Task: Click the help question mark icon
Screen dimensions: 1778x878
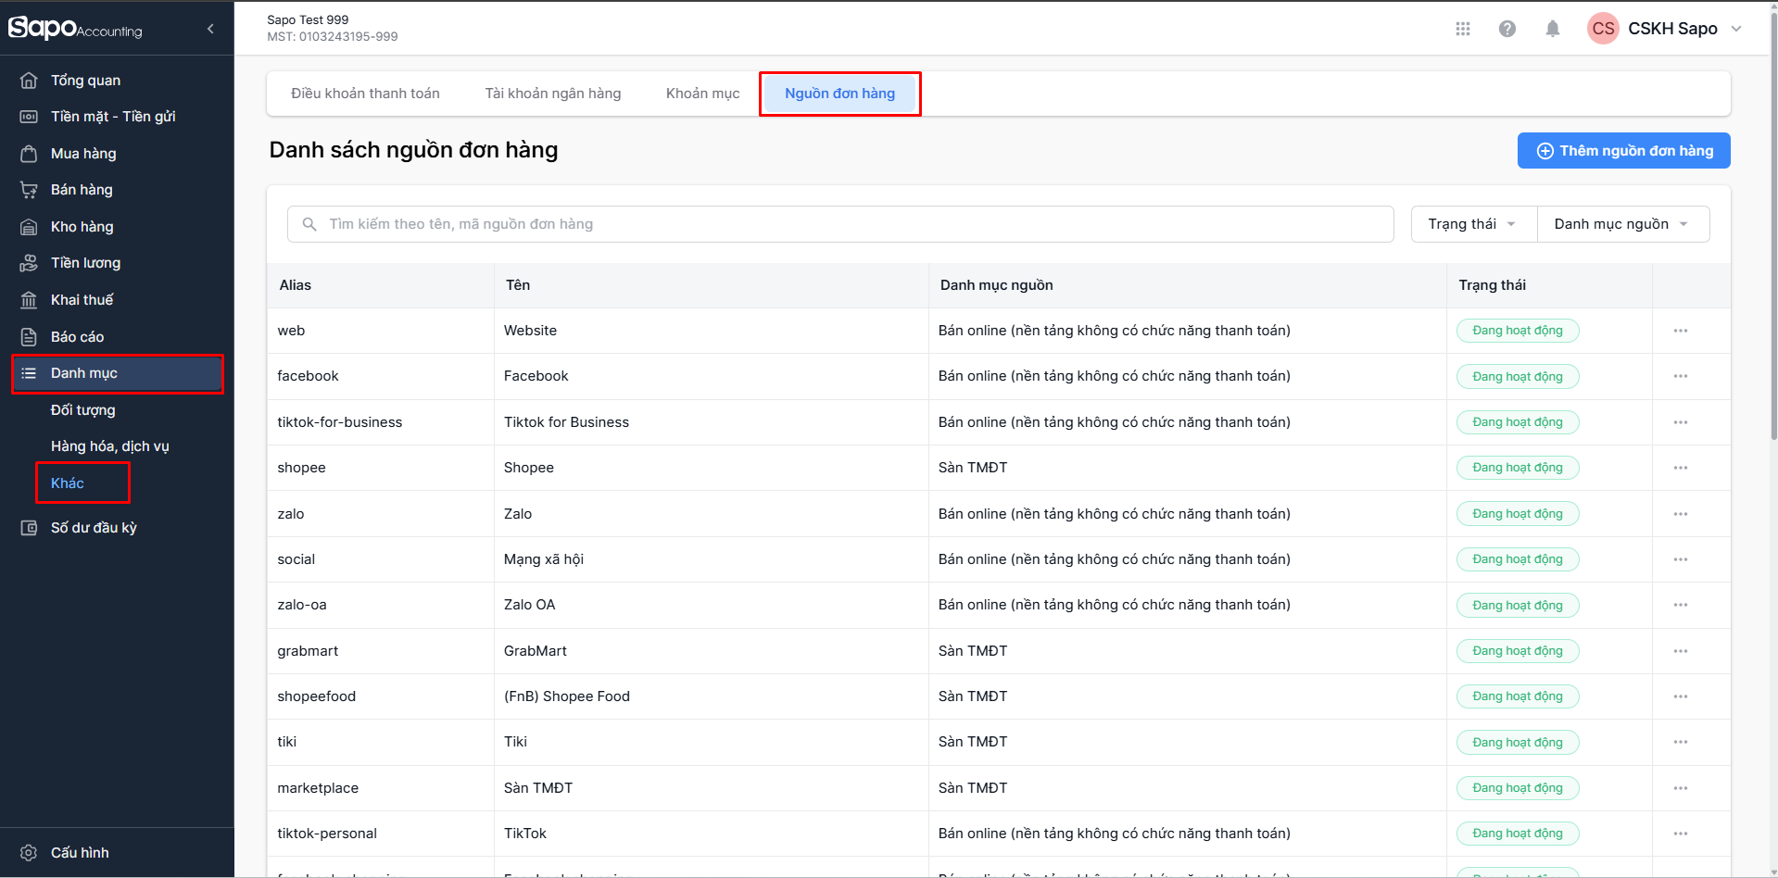Action: pos(1507,29)
